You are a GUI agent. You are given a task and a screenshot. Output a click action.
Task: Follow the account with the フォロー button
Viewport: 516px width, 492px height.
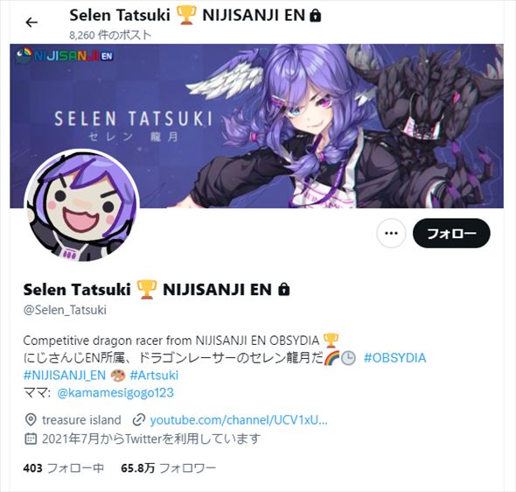(451, 233)
